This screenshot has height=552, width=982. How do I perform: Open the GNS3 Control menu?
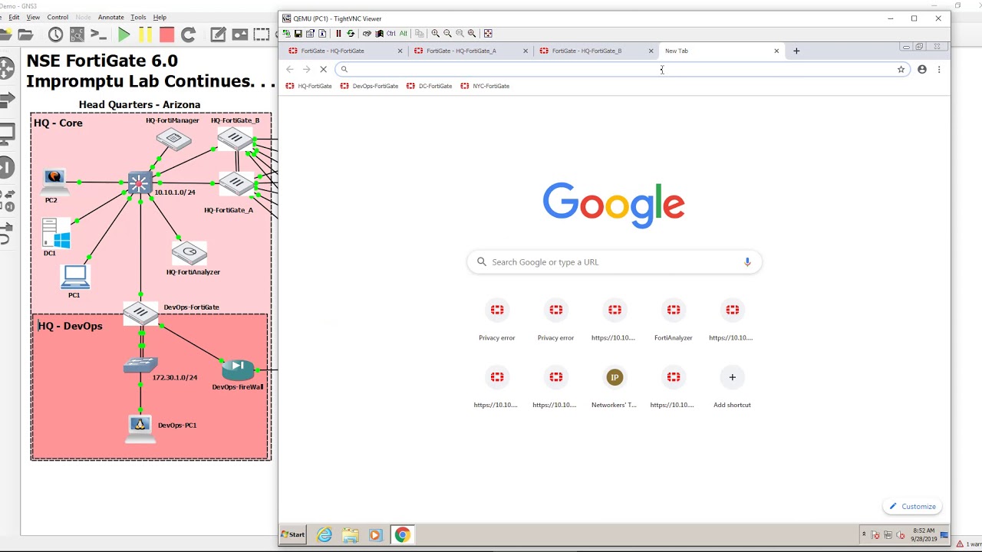pyautogui.click(x=58, y=17)
